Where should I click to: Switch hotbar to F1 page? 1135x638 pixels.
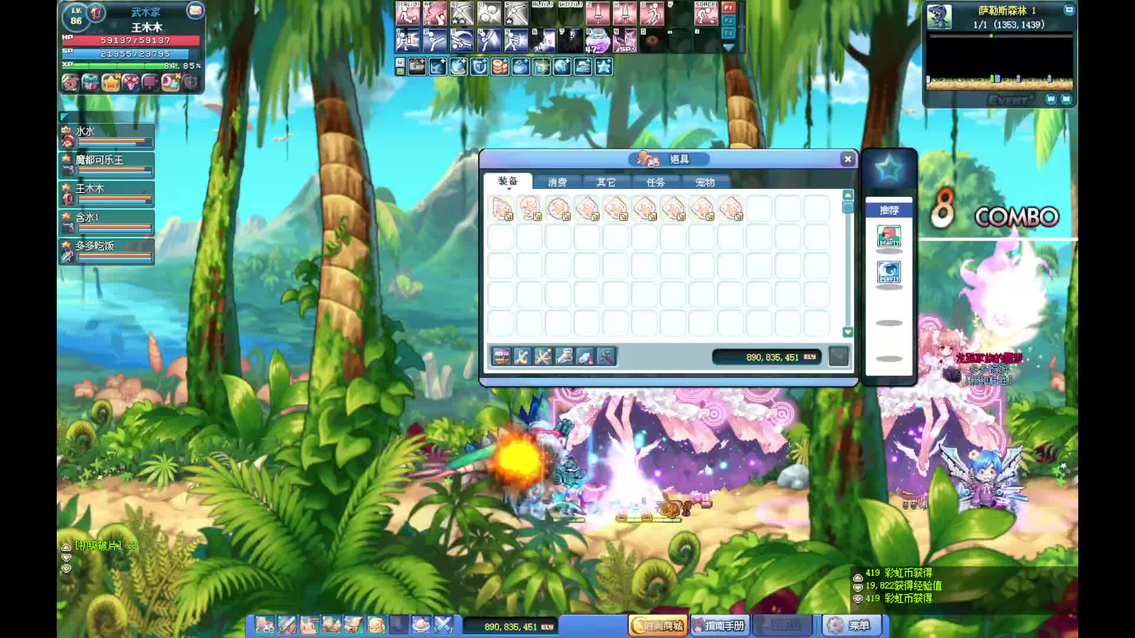click(x=728, y=8)
